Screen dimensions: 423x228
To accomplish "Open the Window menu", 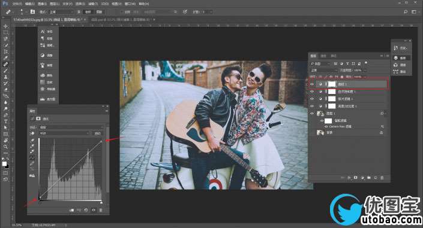I will (x=130, y=4).
